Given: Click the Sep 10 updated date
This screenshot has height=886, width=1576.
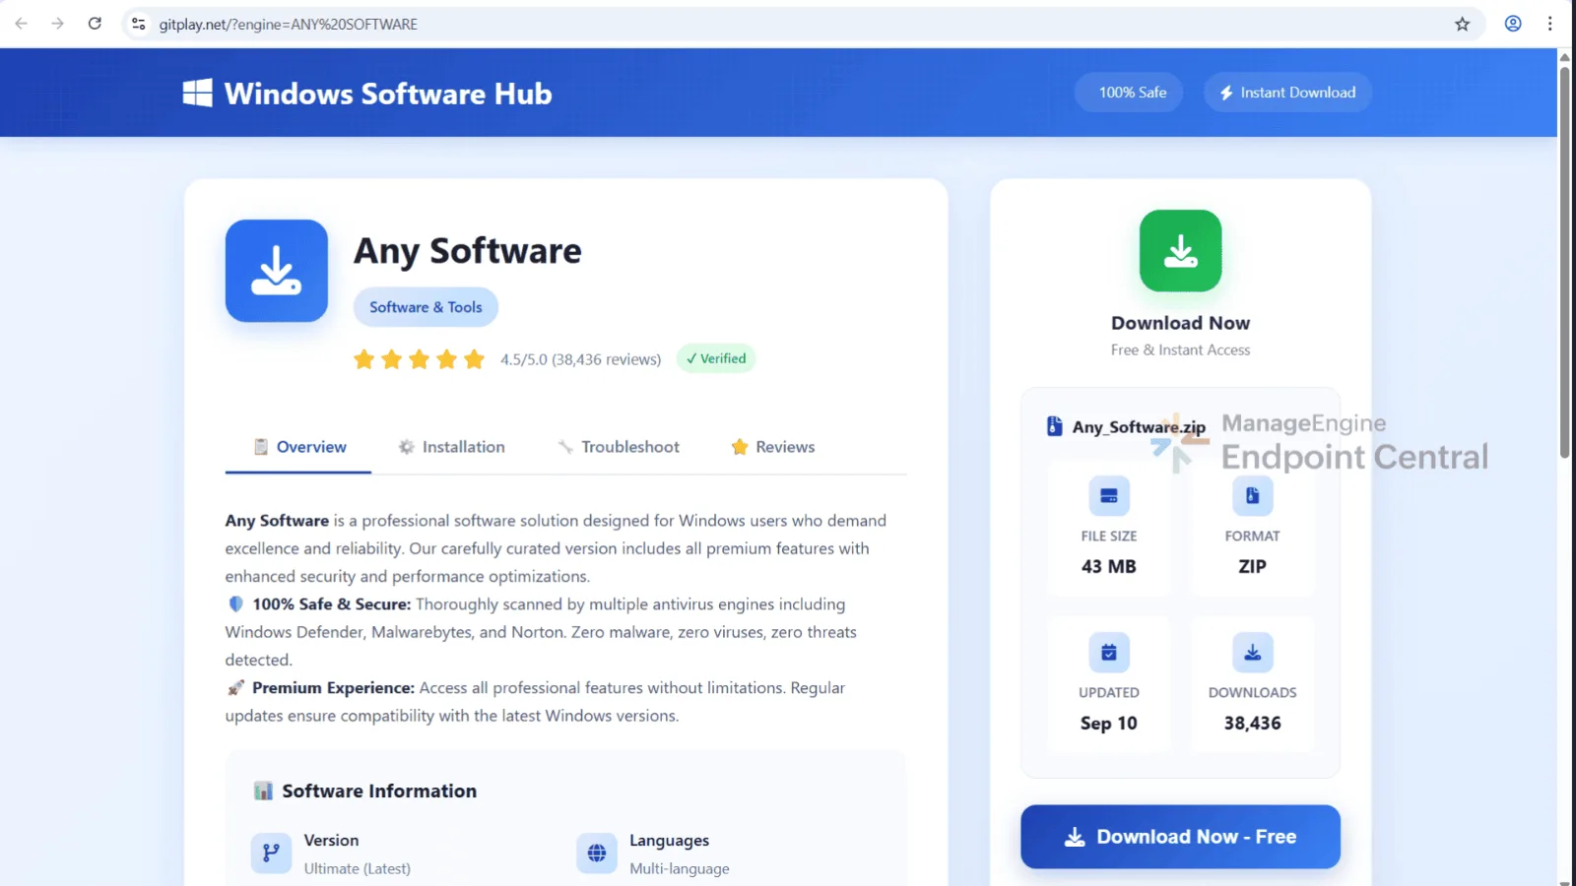Looking at the screenshot, I should 1109,723.
